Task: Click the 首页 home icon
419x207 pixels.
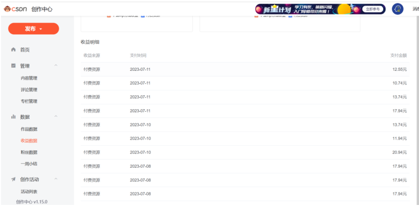Action: 13,49
